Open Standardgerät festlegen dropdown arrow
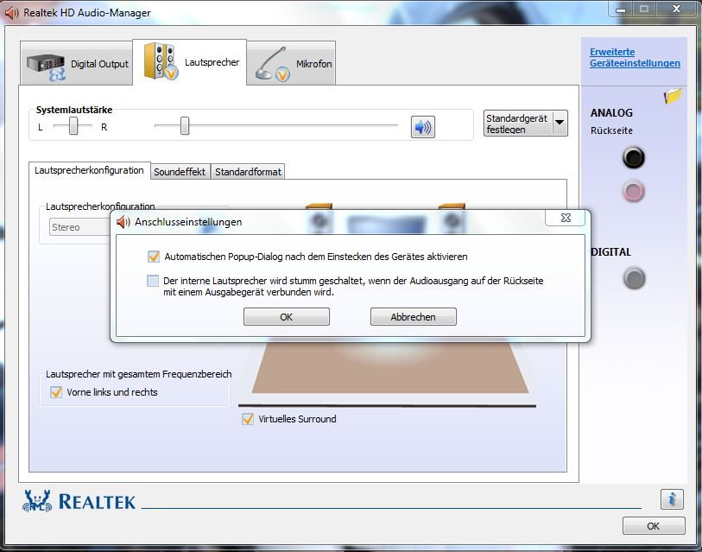702x552 pixels. [560, 123]
